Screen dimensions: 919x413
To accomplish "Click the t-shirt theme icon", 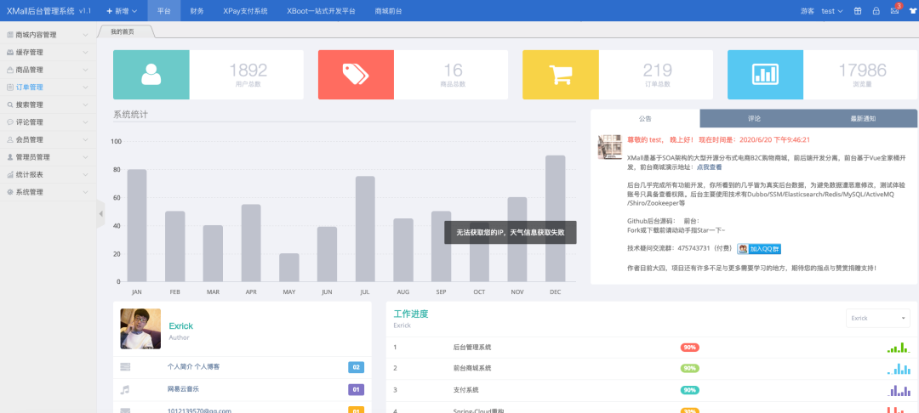I will 911,11.
